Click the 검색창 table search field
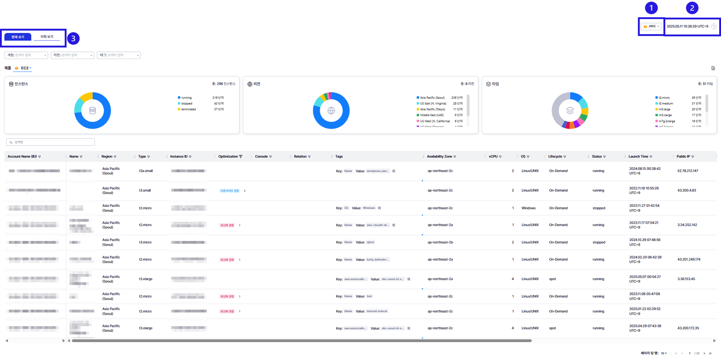The image size is (721, 361). (50, 142)
